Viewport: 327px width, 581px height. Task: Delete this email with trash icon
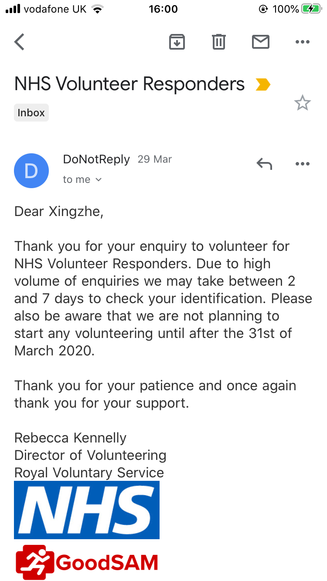coord(218,42)
